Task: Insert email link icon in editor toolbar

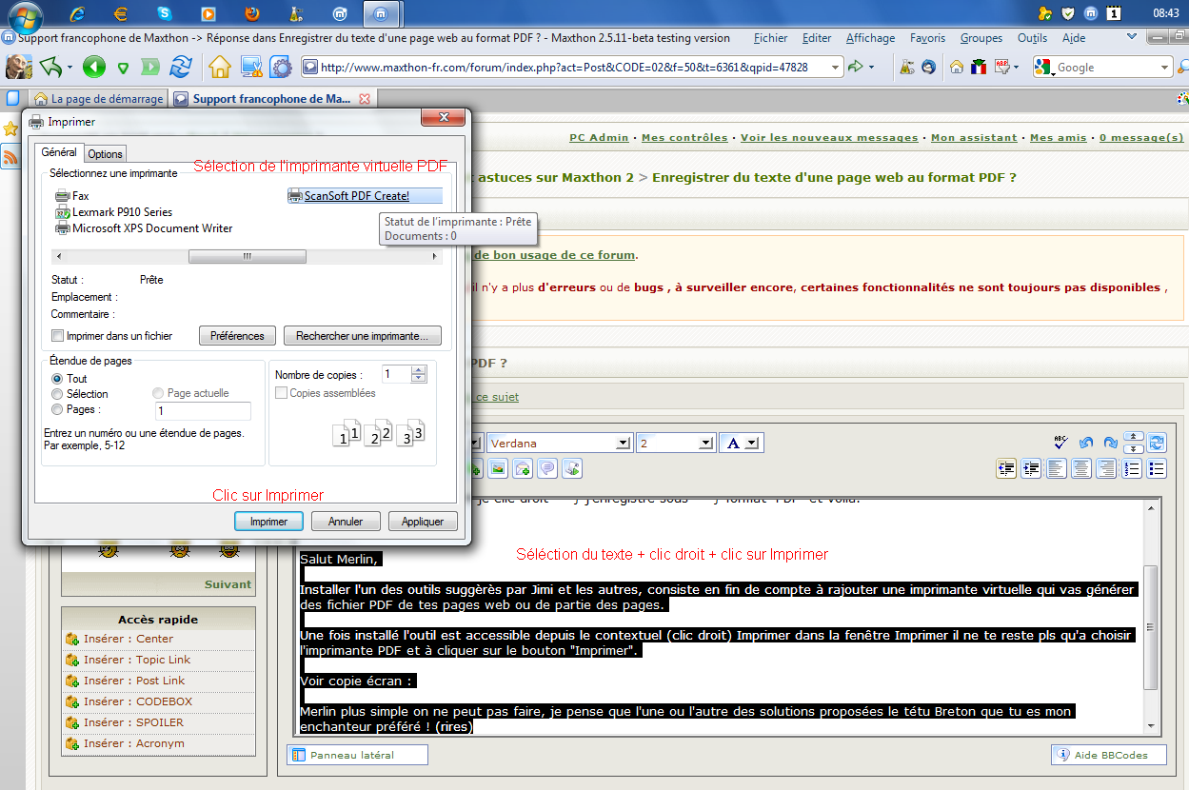Action: 523,468
